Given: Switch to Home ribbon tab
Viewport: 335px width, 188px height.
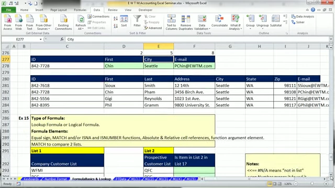Looking at the screenshot, I should click(x=24, y=10).
